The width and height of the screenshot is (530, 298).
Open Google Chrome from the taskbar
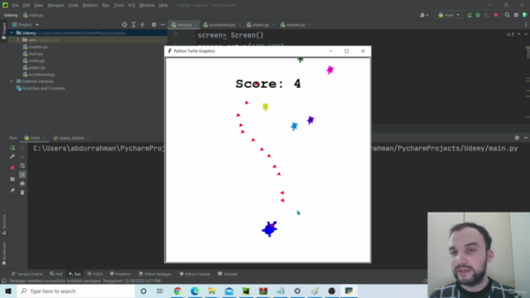[177, 291]
